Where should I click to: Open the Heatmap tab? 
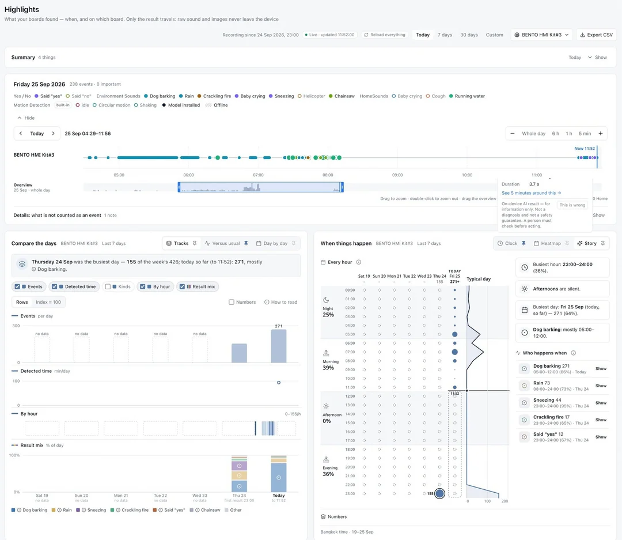click(x=547, y=243)
